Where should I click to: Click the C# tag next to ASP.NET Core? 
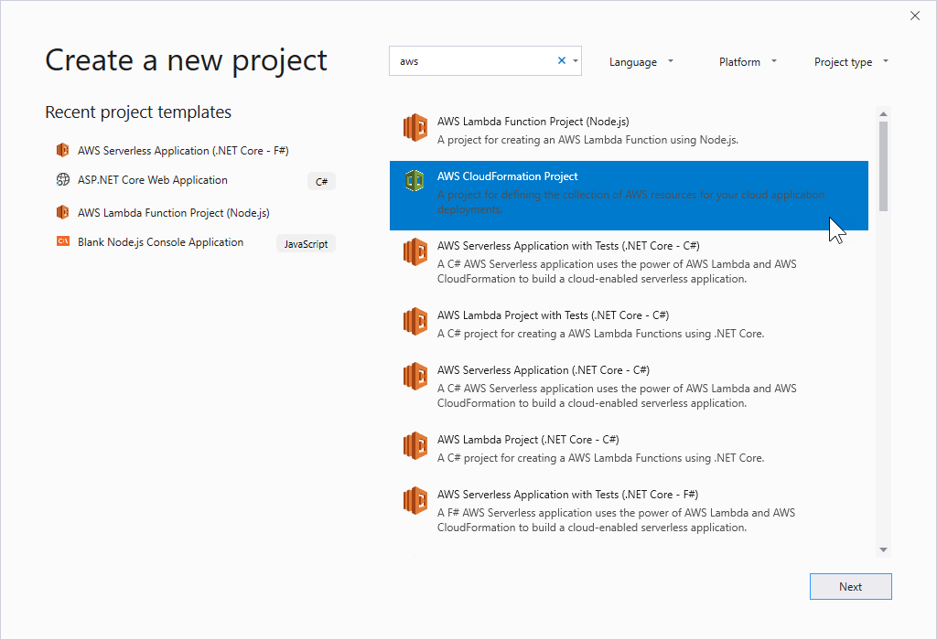pyautogui.click(x=321, y=181)
